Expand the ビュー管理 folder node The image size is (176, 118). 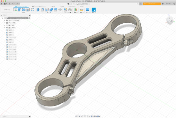pyautogui.click(x=4, y=23)
